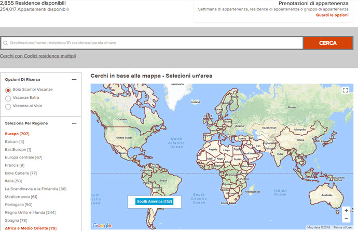Click Guardi le opzioni link

tap(332, 15)
